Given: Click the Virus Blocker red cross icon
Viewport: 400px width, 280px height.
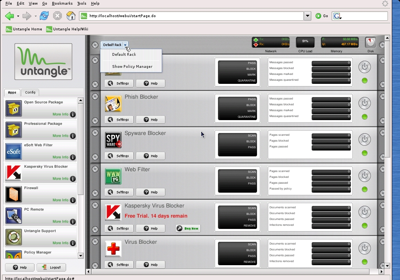Looking at the screenshot, I should (x=113, y=249).
